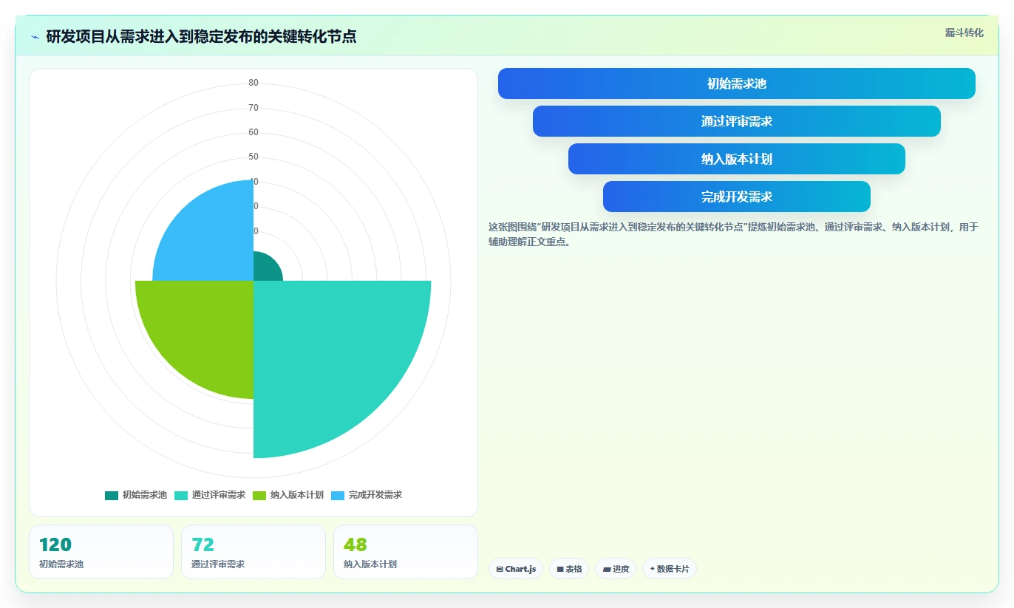This screenshot has height=608, width=1014.
Task: Click the title 研发项目从需求进入到稳定发布的关键转化节点
Action: coord(201,36)
